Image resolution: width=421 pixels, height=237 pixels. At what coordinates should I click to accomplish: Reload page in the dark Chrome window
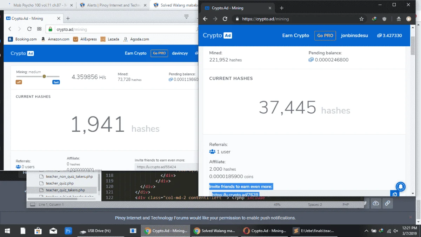(225, 19)
